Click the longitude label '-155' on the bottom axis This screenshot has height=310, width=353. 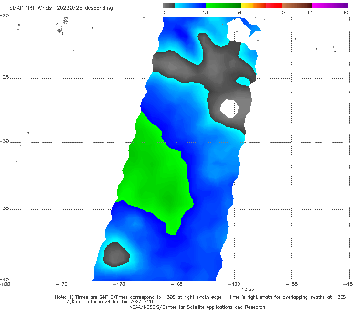(292, 284)
